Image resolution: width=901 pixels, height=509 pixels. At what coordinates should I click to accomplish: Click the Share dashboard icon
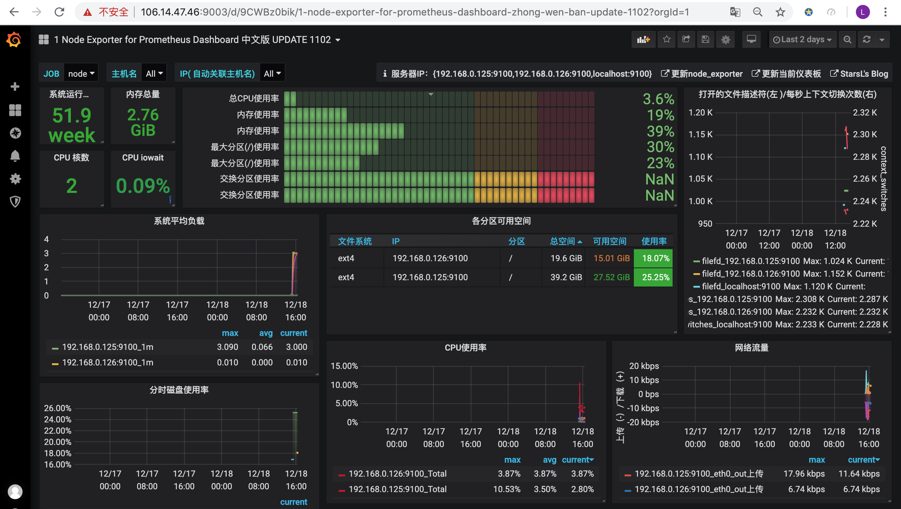[686, 39]
